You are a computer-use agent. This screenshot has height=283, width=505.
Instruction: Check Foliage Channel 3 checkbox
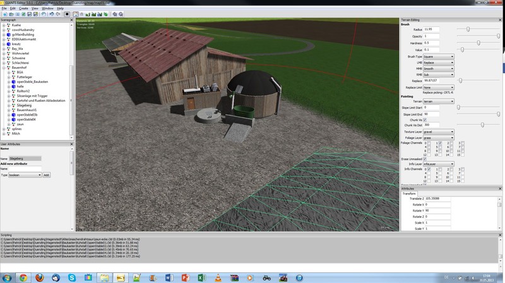(463, 143)
